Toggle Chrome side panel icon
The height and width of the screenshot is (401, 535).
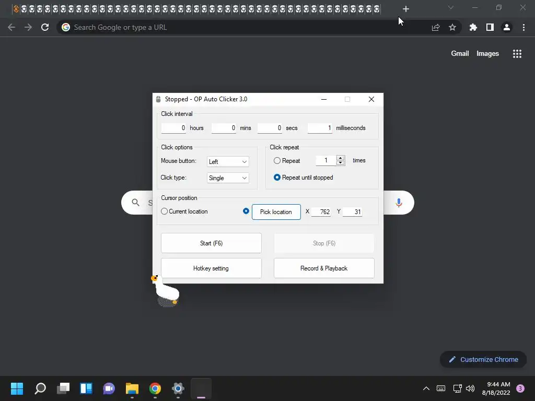[x=490, y=27]
